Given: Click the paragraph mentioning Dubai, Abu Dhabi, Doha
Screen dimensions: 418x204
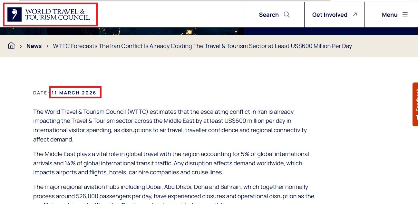Looking at the screenshot, I should coord(174,194).
